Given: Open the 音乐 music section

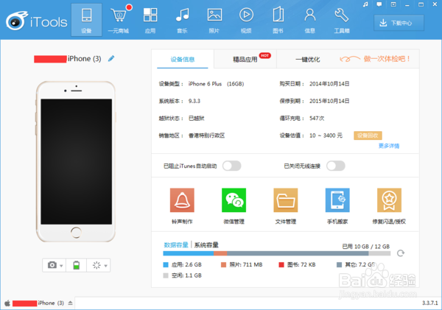Looking at the screenshot, I should (x=183, y=20).
